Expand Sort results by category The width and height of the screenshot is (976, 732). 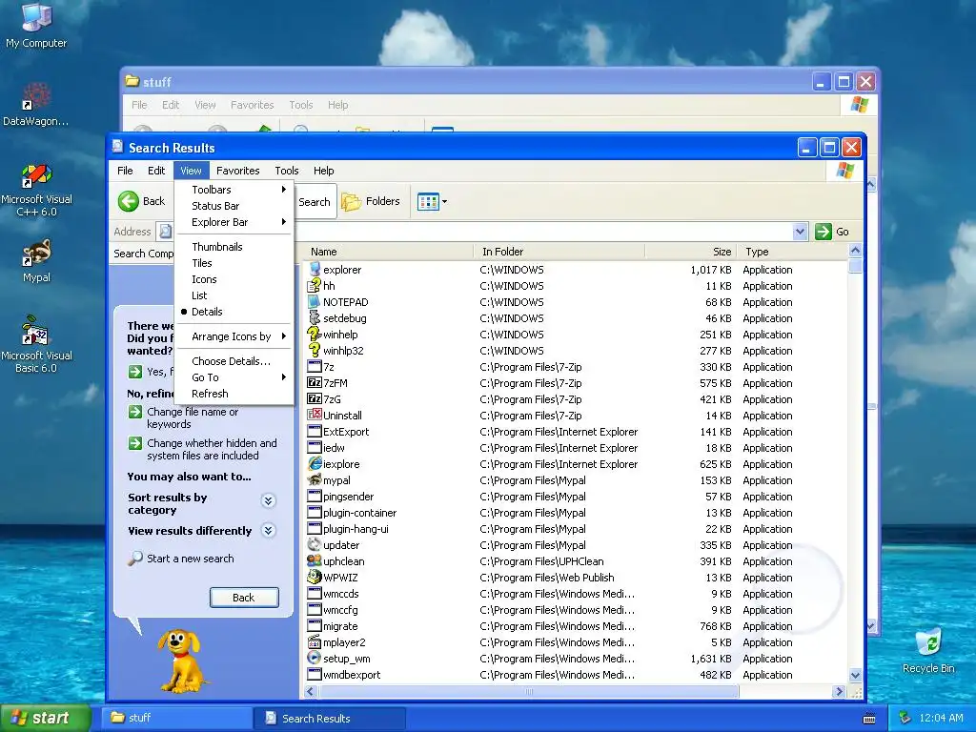pyautogui.click(x=268, y=501)
